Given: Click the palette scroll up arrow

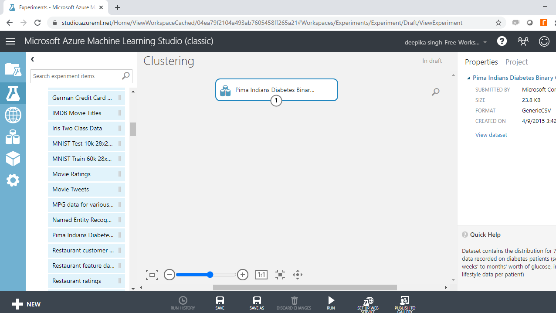Looking at the screenshot, I should pos(133,92).
